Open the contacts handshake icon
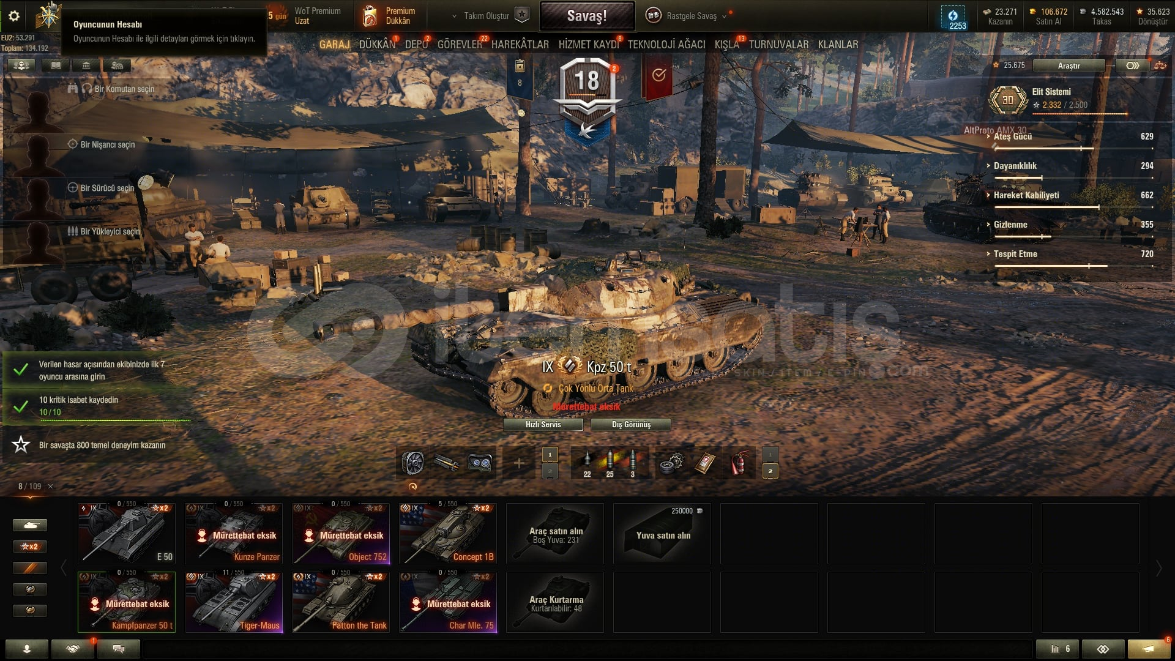The height and width of the screenshot is (661, 1175). pos(73,649)
